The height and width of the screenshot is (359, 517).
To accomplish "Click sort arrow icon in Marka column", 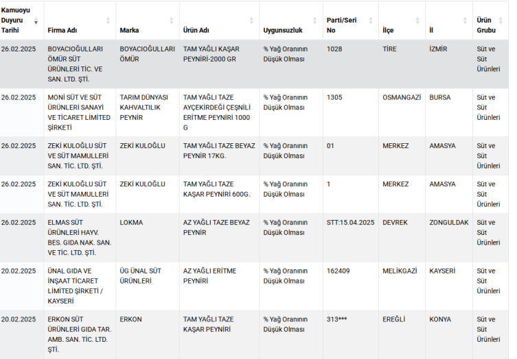I will pyautogui.click(x=172, y=21).
